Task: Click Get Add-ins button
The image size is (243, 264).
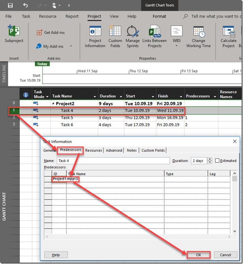Action: 51,32
